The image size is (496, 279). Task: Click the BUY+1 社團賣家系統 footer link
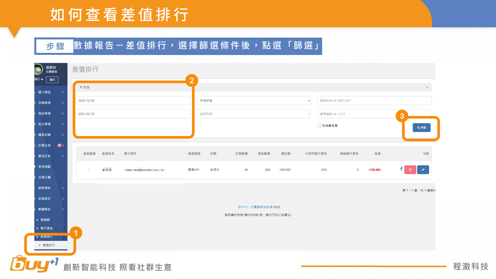pyautogui.click(x=253, y=207)
